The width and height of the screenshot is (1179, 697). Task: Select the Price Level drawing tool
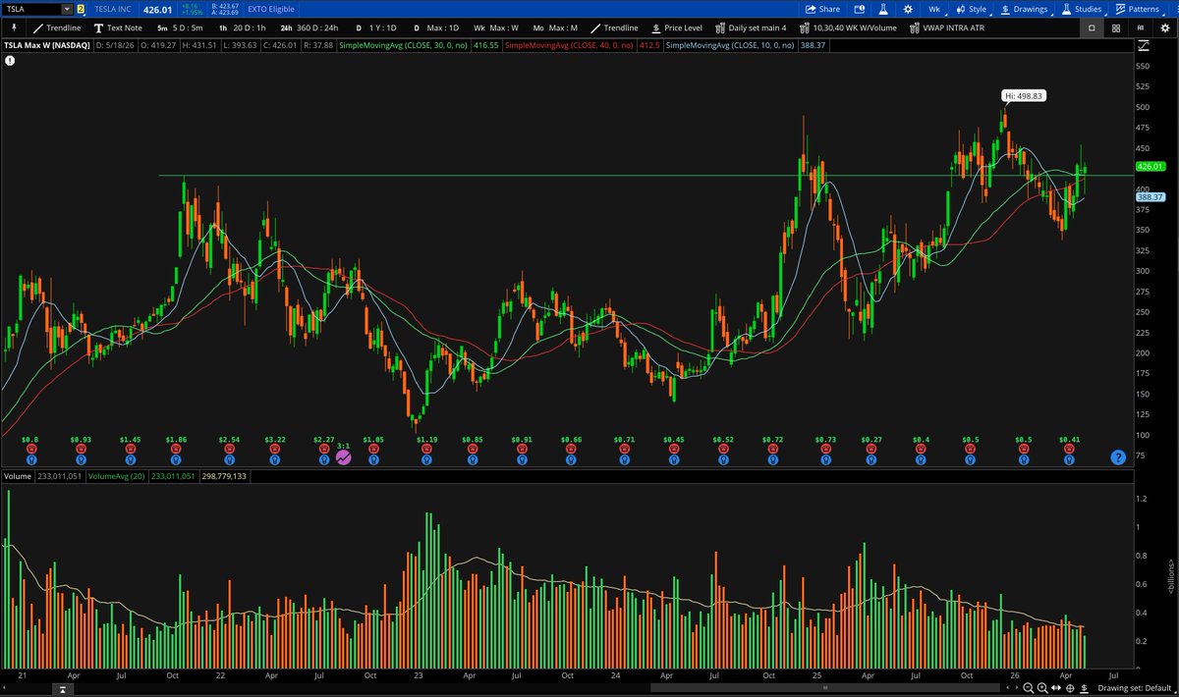676,28
